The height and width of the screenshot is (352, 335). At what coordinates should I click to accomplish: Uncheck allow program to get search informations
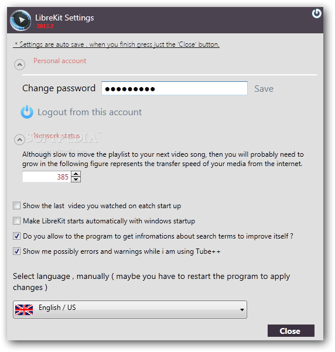coord(16,236)
